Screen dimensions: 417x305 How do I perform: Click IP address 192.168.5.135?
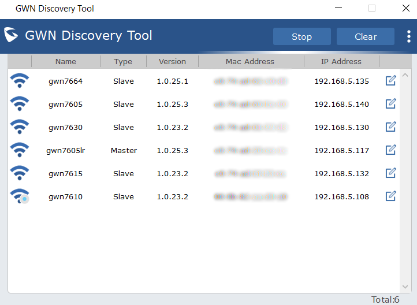[x=342, y=81]
